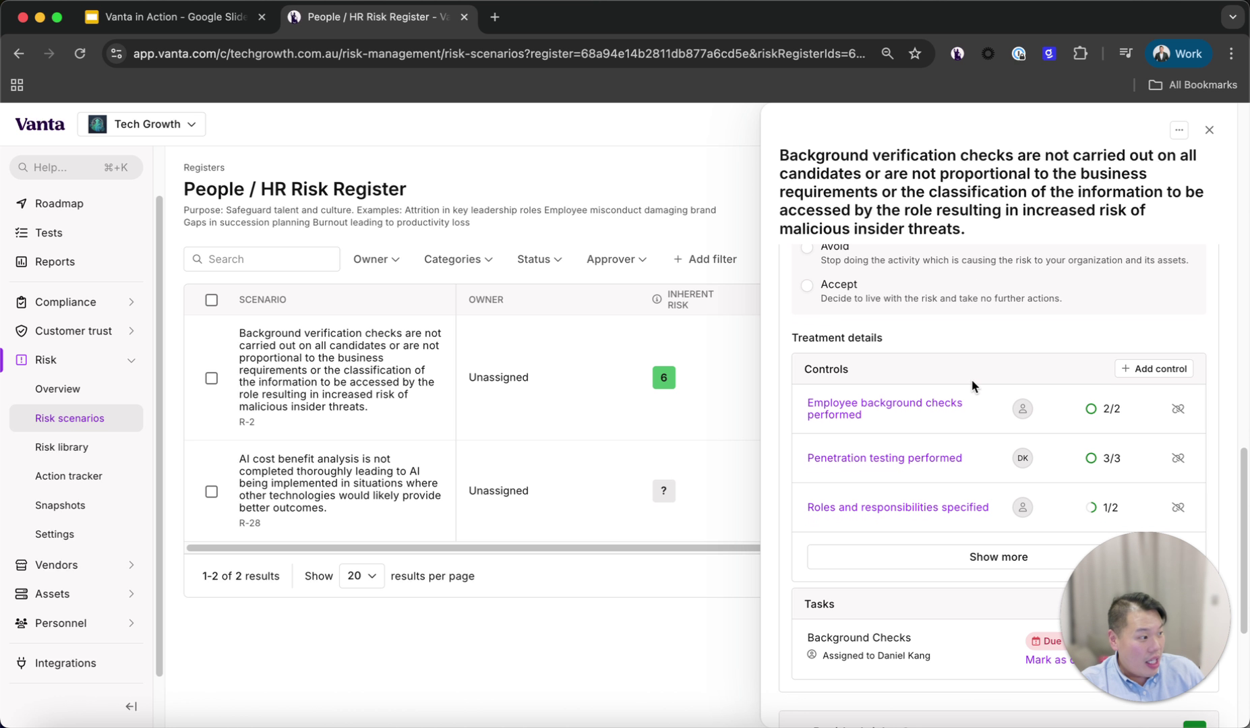The image size is (1250, 728).
Task: Open the Tech Growth workspace switcher
Action: pyautogui.click(x=142, y=124)
